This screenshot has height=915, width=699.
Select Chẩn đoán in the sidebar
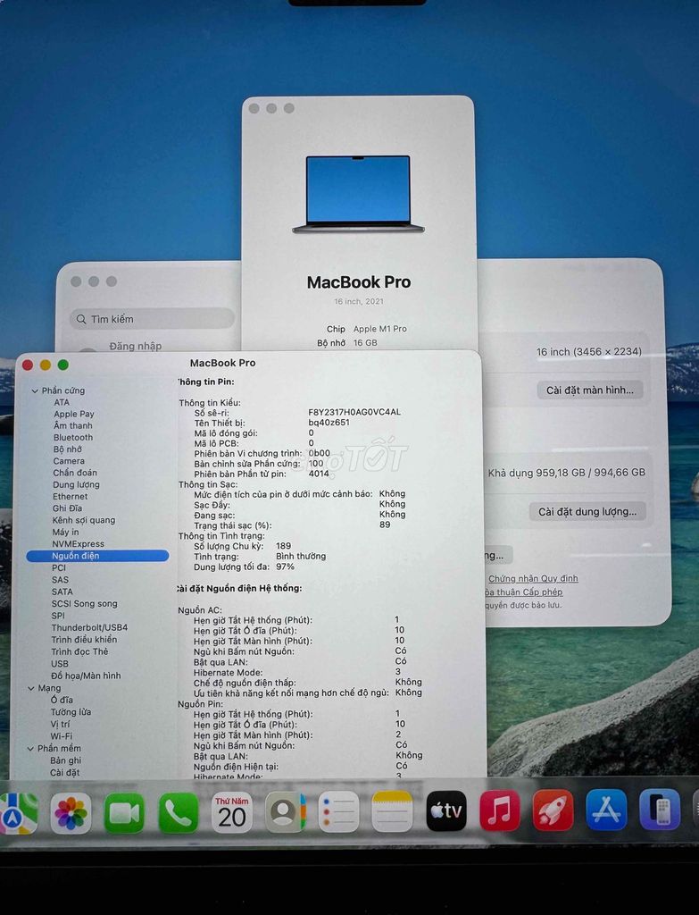tap(75, 473)
